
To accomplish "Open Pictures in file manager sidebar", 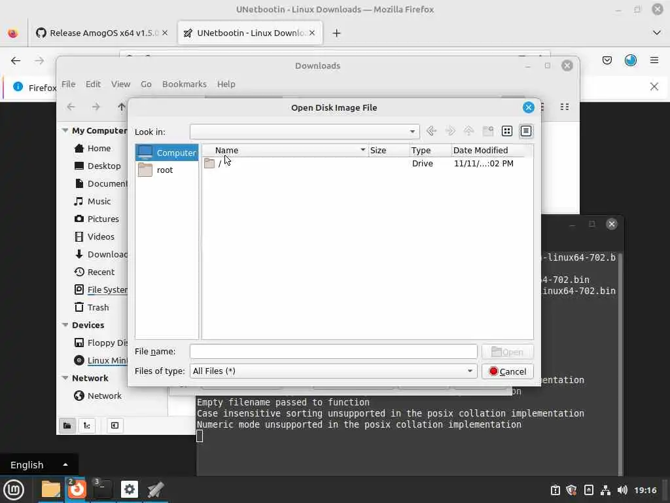I will tap(97, 219).
